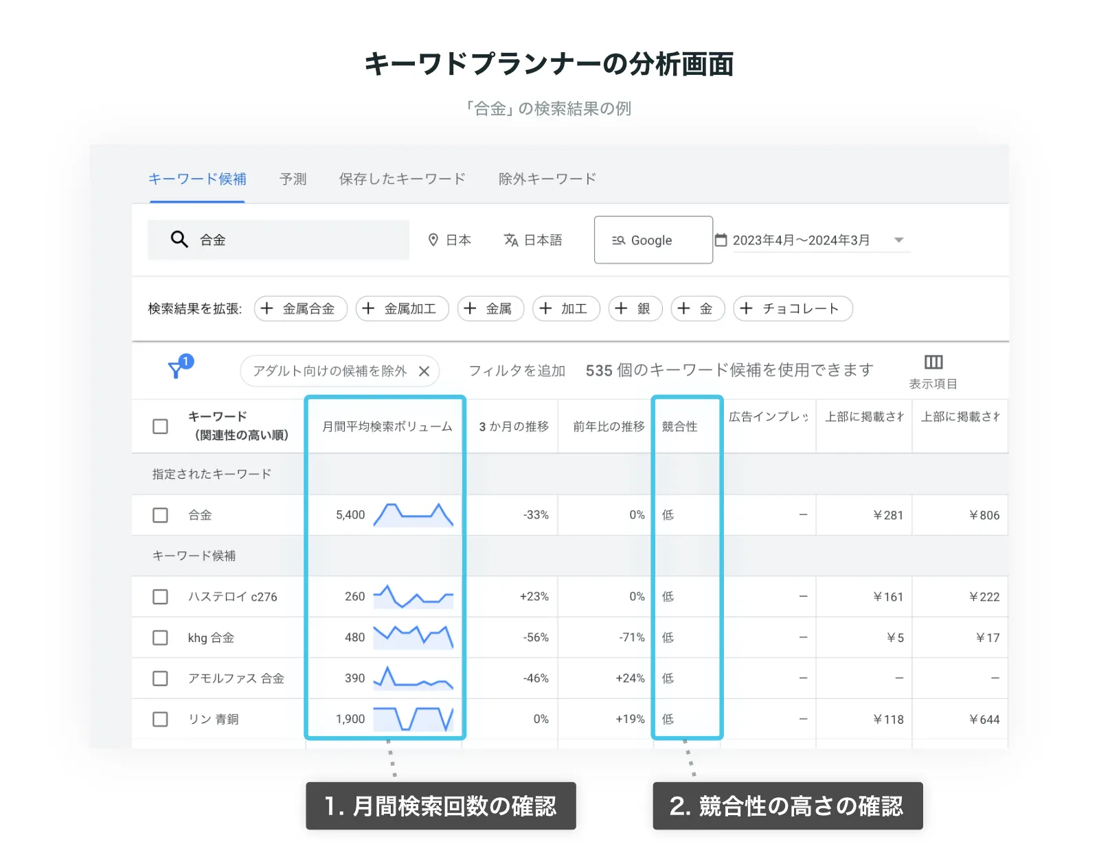The image size is (1099, 868).
Task: Click the plus icon on 金属加工 chip
Action: tap(368, 308)
